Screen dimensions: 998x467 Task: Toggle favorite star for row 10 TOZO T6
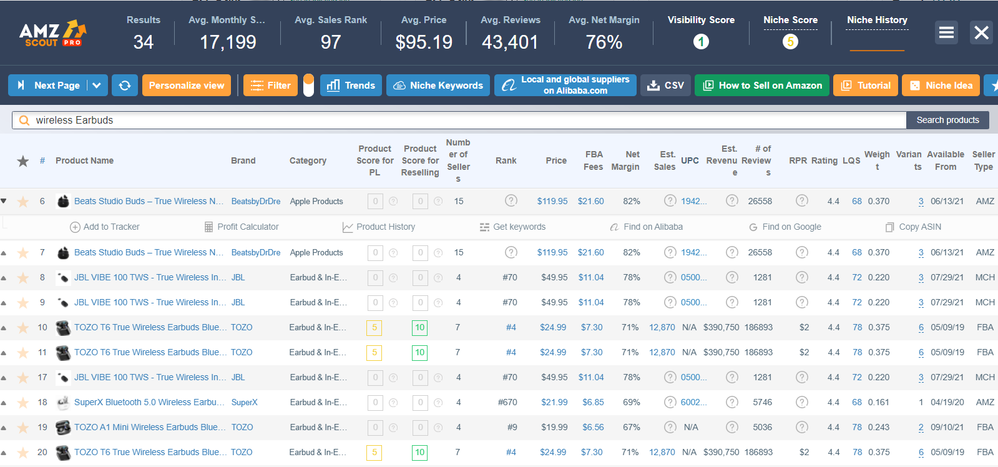point(23,328)
